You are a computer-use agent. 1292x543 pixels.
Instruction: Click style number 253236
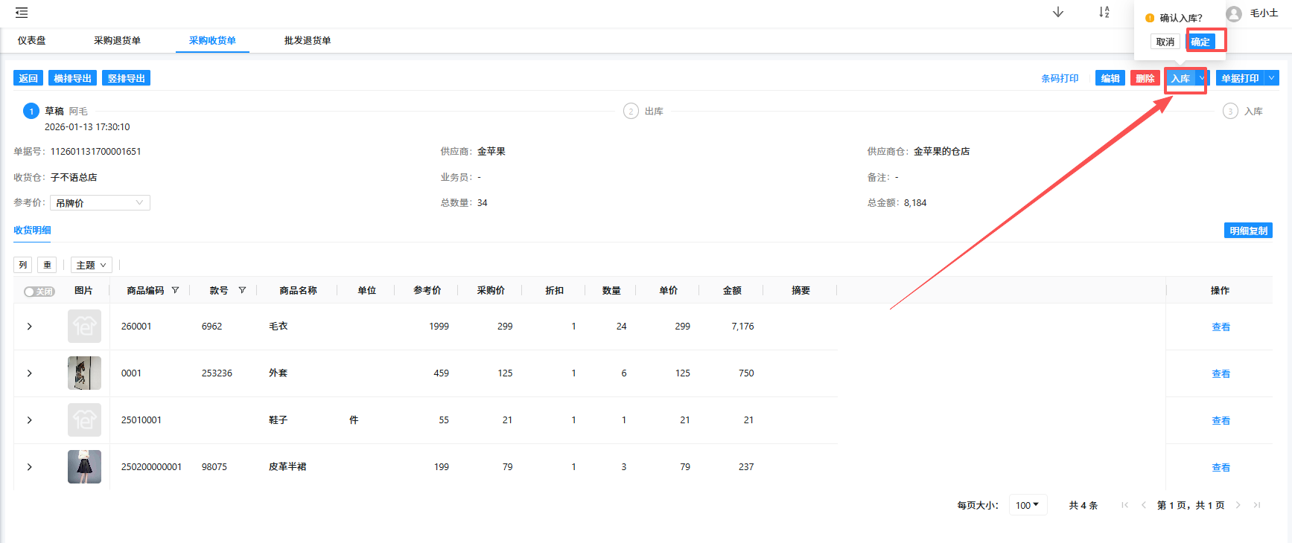coord(217,373)
